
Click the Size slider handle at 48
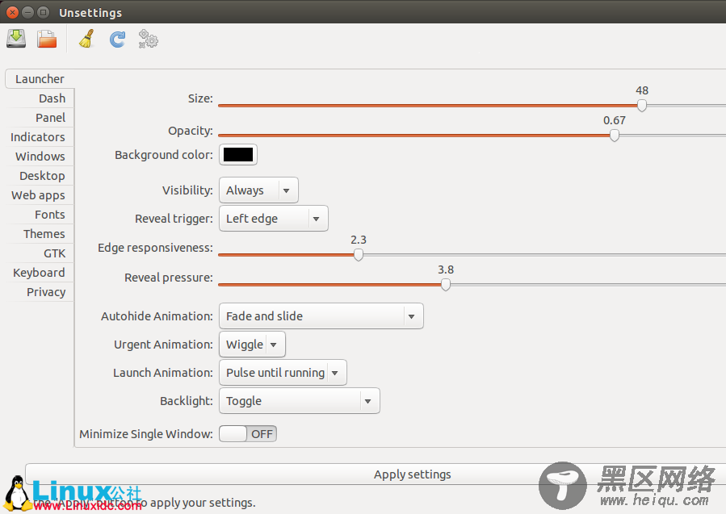click(642, 106)
